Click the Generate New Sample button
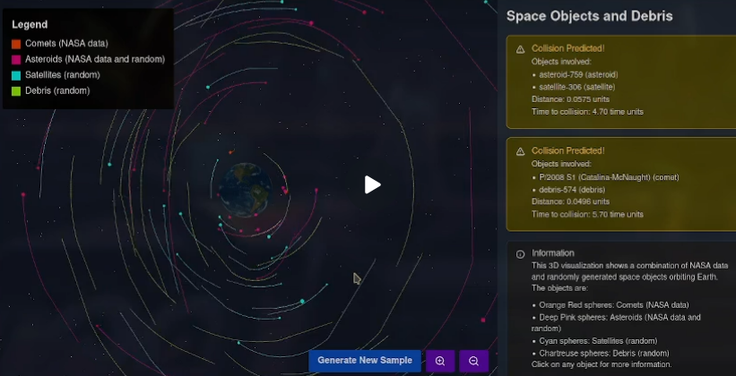The height and width of the screenshot is (376, 736). [365, 361]
